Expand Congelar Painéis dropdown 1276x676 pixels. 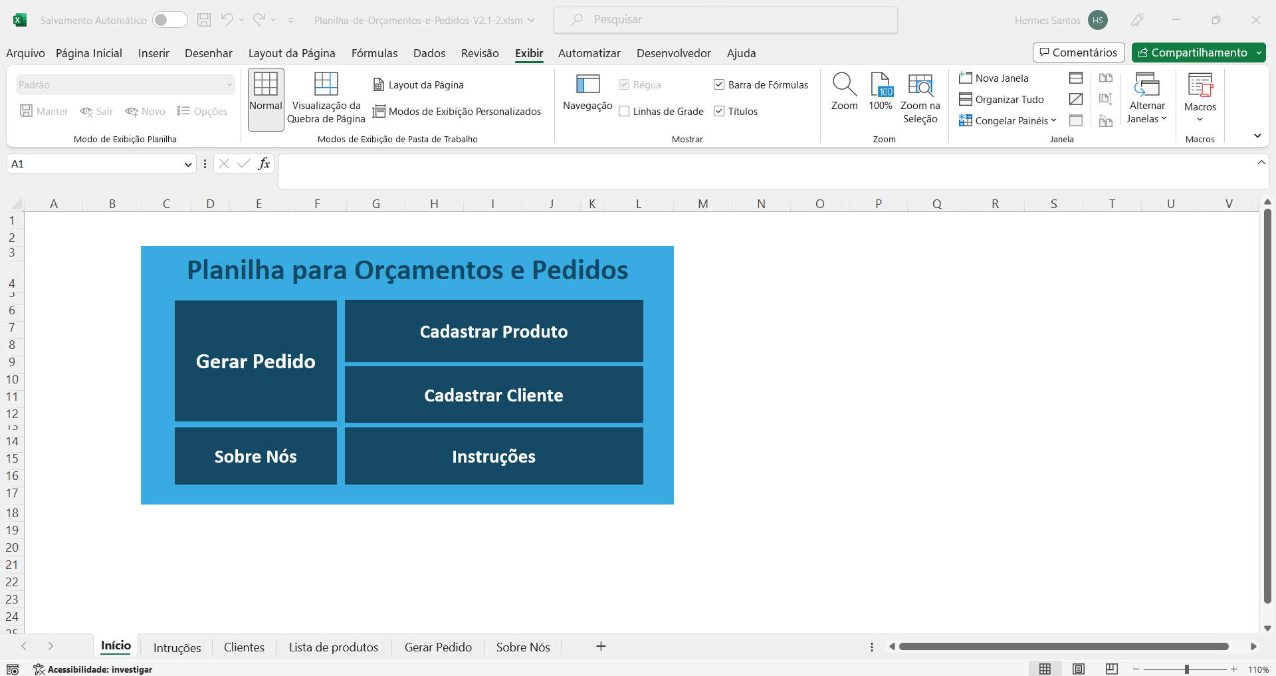(x=1054, y=120)
